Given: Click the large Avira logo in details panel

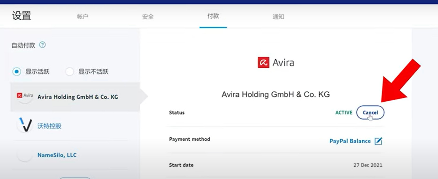Looking at the screenshot, I should point(263,63).
